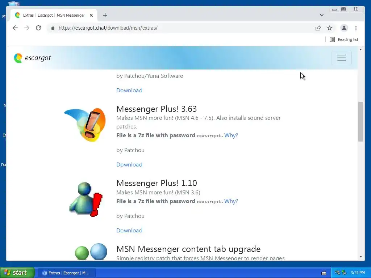Click the page scrollbar down arrow
The width and height of the screenshot is (371, 278).
click(360, 257)
